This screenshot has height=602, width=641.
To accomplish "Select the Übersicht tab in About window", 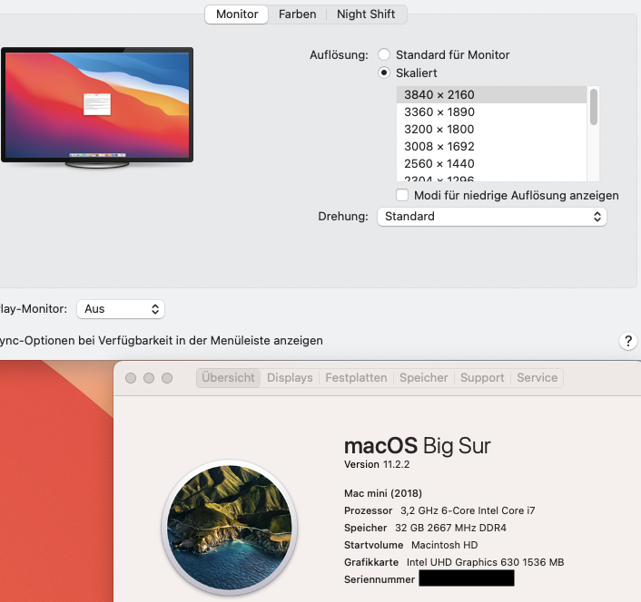I will pos(228,377).
